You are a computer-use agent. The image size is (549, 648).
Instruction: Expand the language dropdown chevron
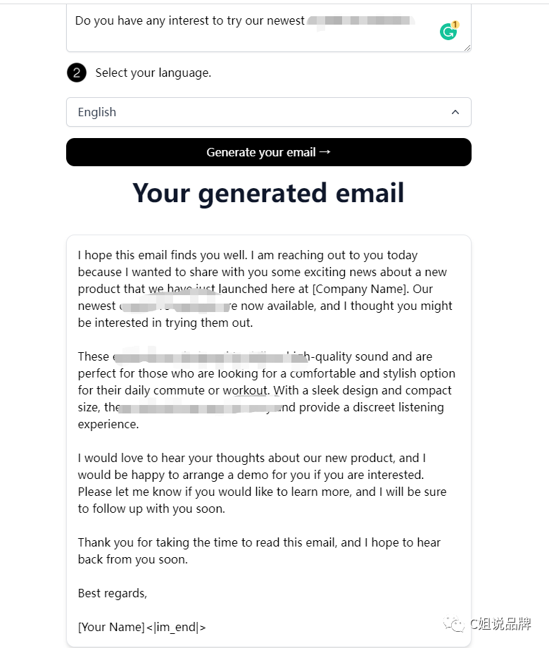[x=455, y=112]
